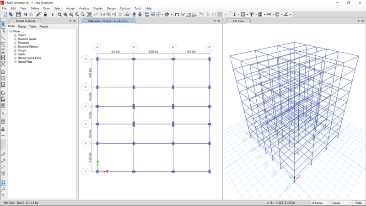This screenshot has height=206, width=366.
Task: Activate the 3-D View tab
Action: pyautogui.click(x=238, y=21)
